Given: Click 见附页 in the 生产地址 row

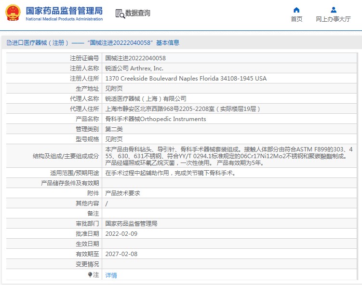Looking at the screenshot, I should pyautogui.click(x=114, y=88).
